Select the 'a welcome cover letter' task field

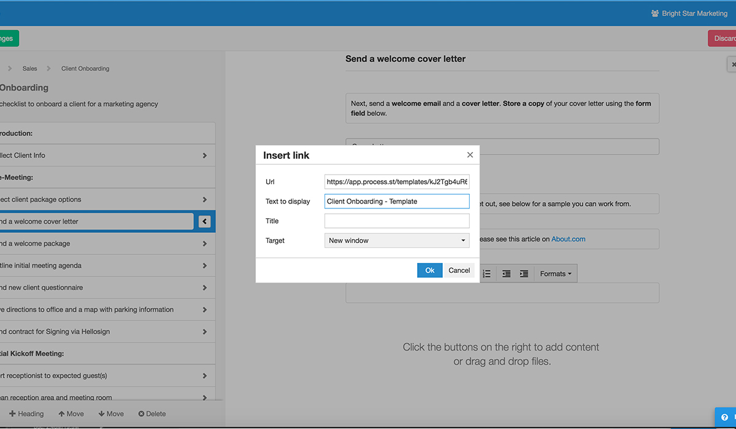point(96,222)
